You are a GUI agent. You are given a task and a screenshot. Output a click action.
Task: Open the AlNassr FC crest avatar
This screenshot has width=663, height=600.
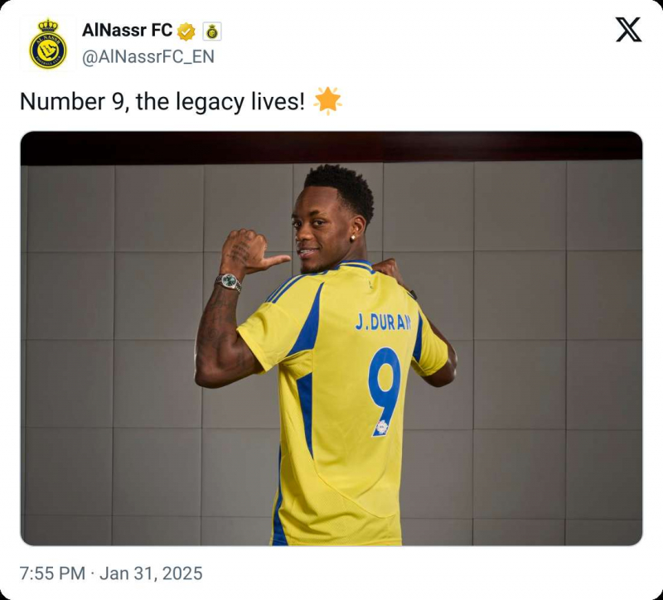click(48, 44)
